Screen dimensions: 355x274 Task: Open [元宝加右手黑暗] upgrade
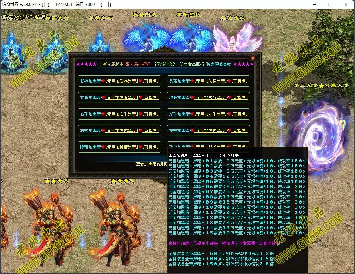click(x=121, y=114)
